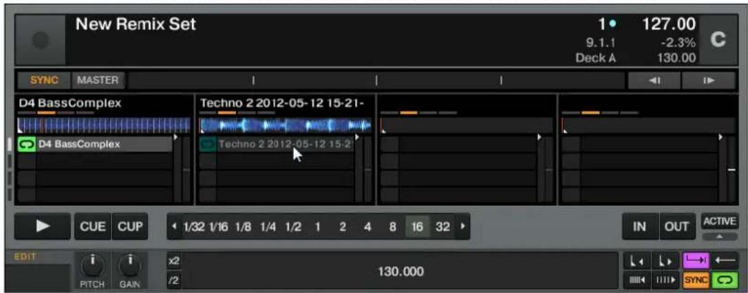Viewport: 748px width, 293px height.
Task: Open slot 4 options triangle
Action: click(720, 138)
